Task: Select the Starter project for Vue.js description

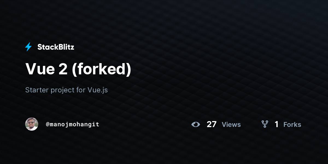Action: tap(66, 90)
